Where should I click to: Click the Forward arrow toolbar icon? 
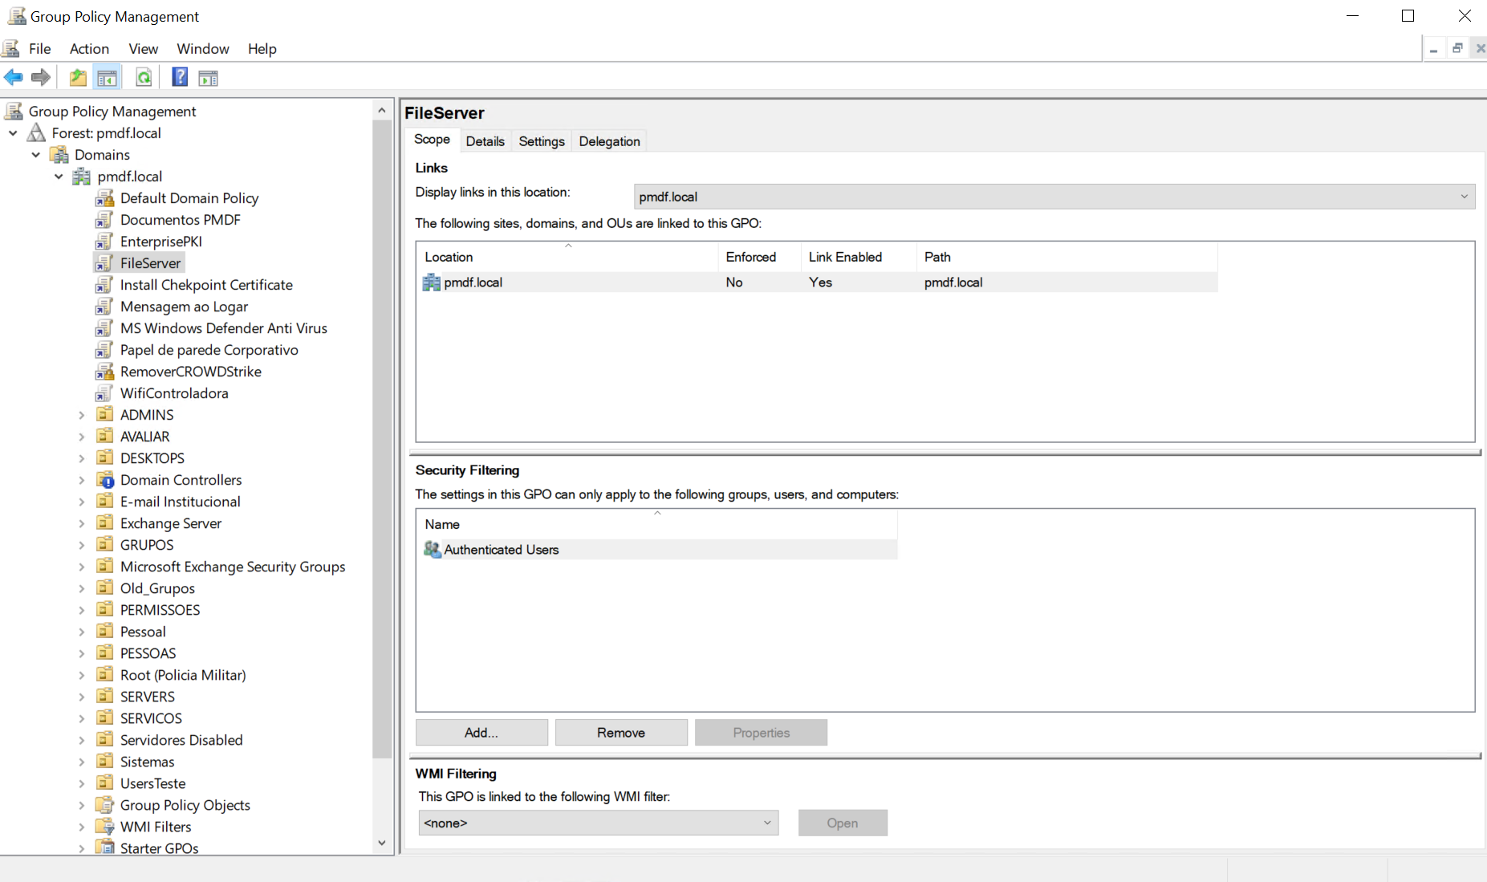click(40, 78)
